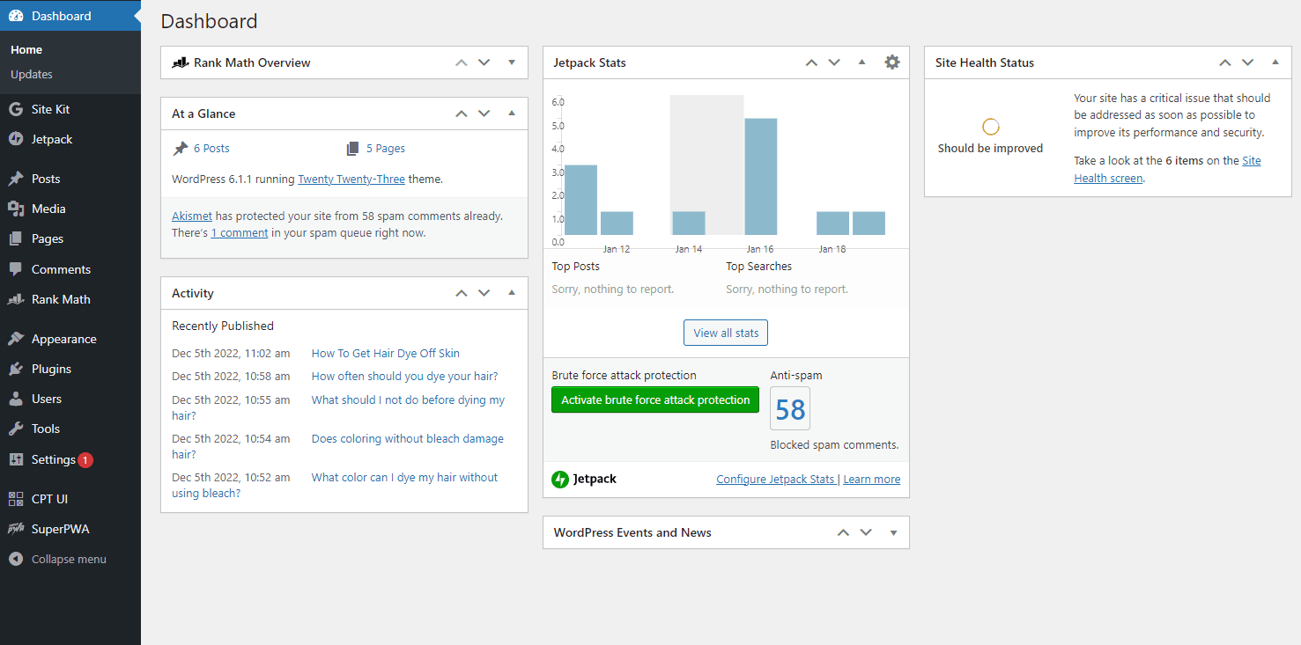Open the Updates submenu item

point(32,74)
